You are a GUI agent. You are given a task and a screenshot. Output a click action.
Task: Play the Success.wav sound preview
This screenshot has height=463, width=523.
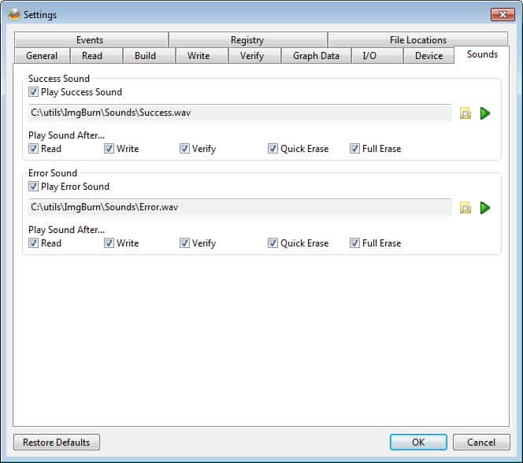485,113
